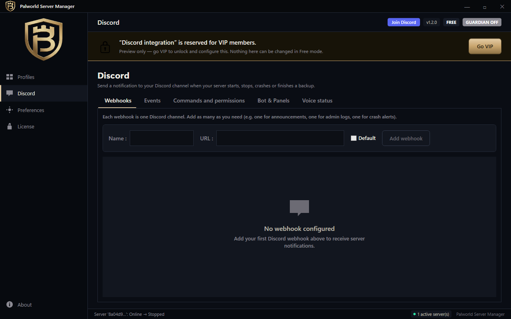511x319 pixels.
Task: Click the VIP members banner headline
Action: tap(188, 42)
